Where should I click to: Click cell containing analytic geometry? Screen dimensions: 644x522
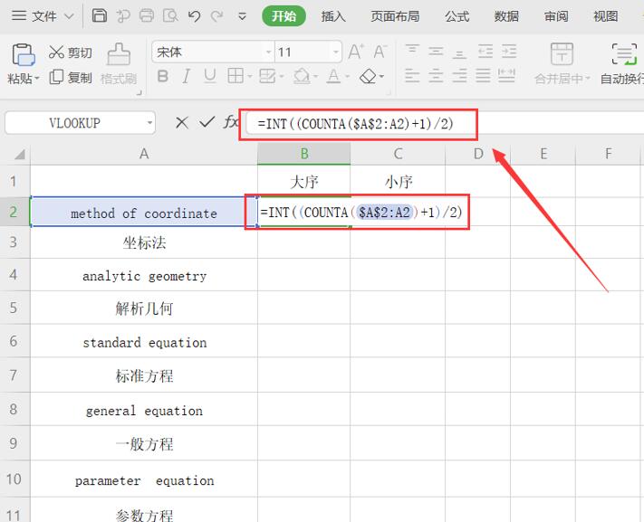(144, 275)
